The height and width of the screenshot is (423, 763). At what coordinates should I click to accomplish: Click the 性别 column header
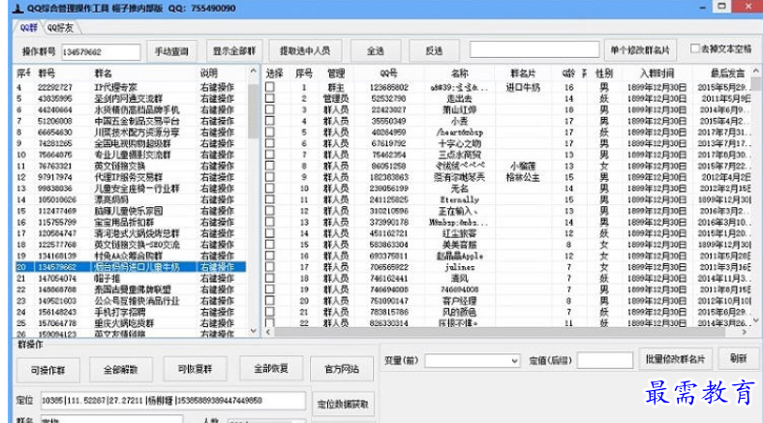[x=604, y=74]
